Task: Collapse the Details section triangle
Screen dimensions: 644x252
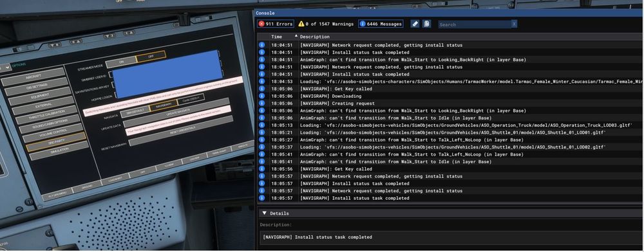Action: pyautogui.click(x=264, y=213)
